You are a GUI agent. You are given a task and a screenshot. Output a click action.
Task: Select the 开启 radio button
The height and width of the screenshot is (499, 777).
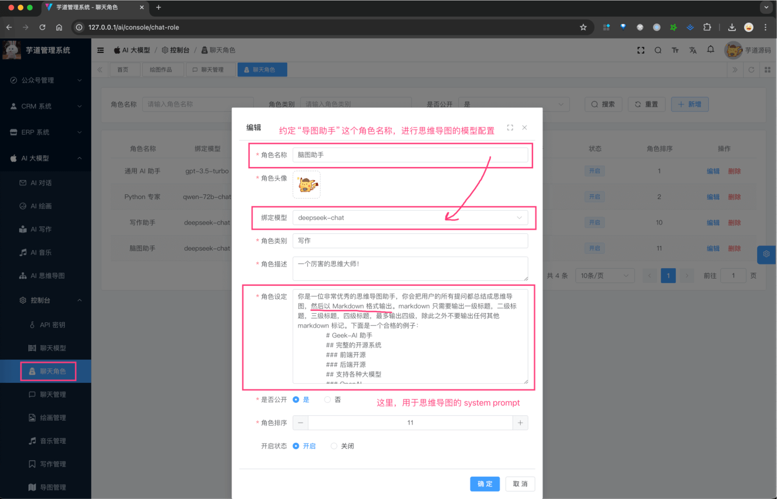pyautogui.click(x=296, y=446)
